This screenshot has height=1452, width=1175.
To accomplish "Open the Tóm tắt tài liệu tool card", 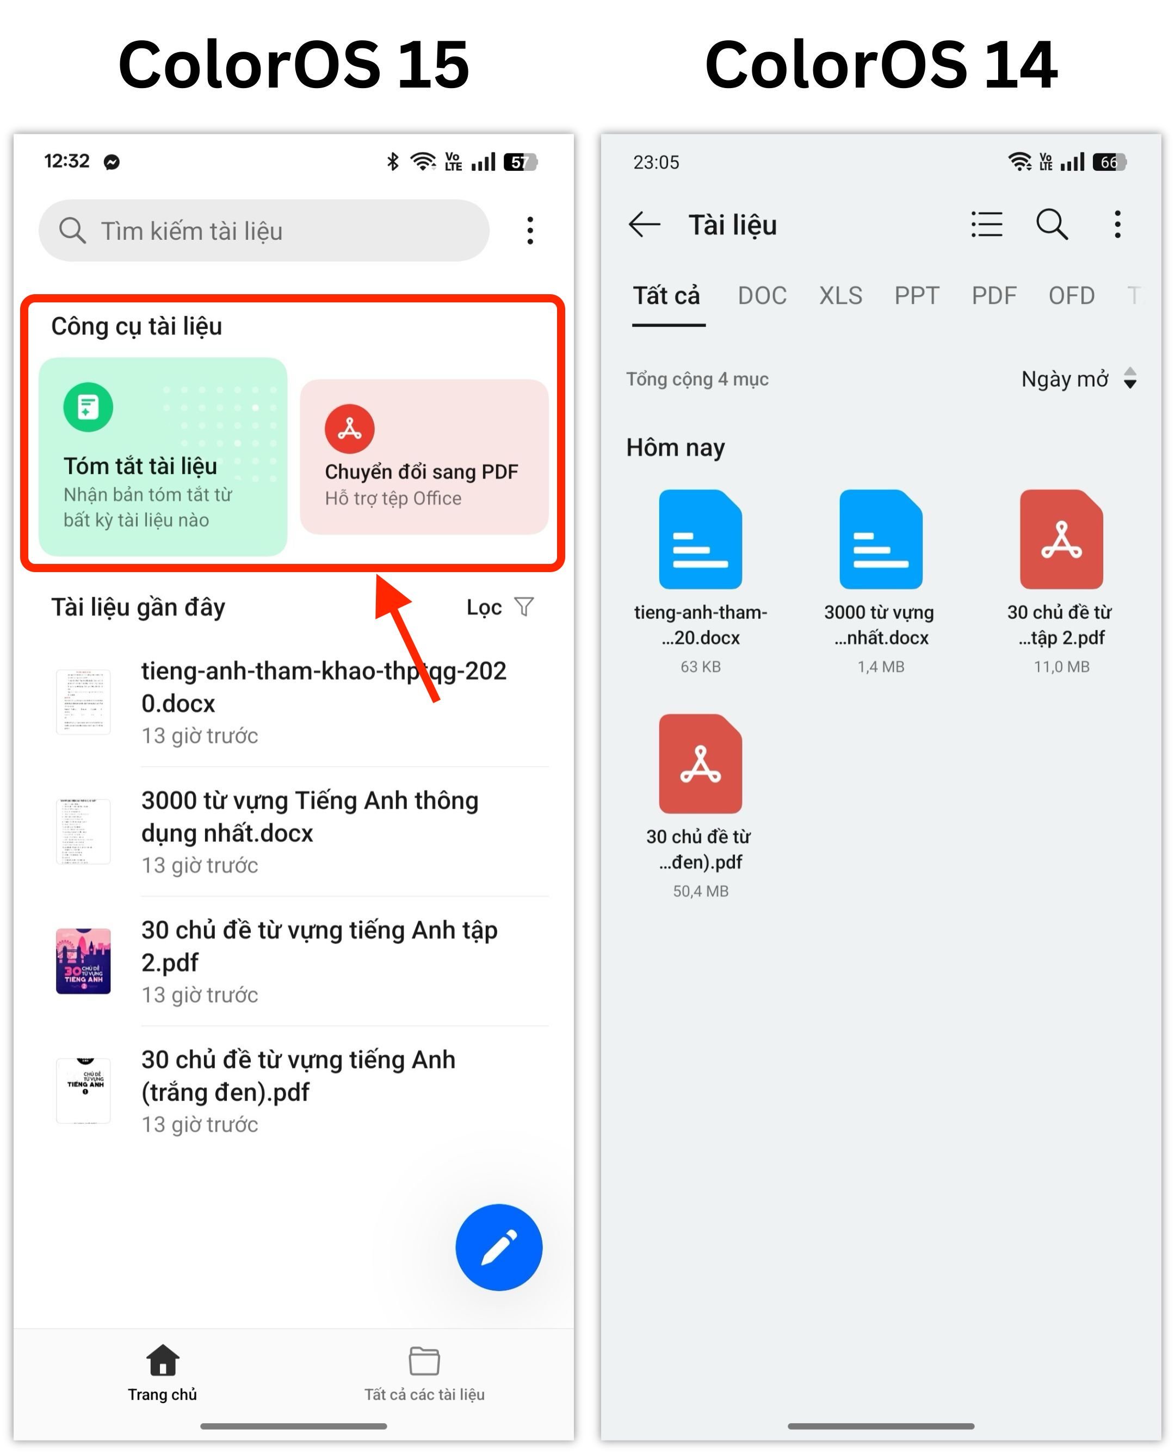I will [163, 457].
